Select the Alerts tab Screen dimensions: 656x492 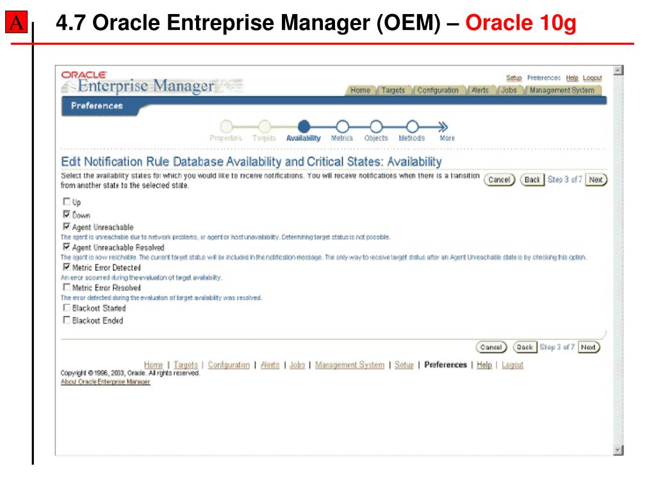pos(480,90)
